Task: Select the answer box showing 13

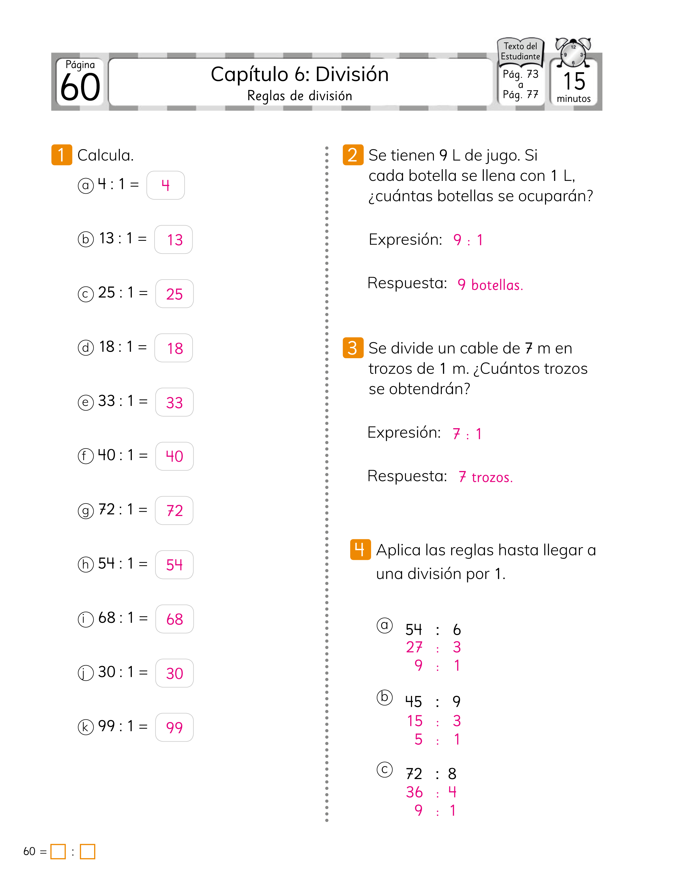Action: (173, 239)
